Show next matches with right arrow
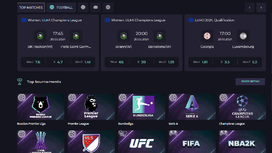 click(261, 7)
